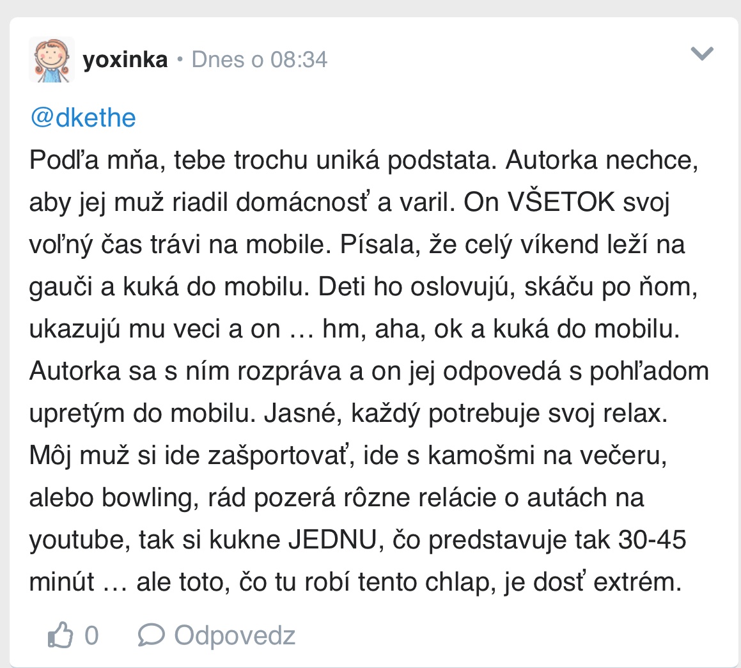Click the capitalized word VŠETOK
The height and width of the screenshot is (668, 741).
tap(561, 203)
